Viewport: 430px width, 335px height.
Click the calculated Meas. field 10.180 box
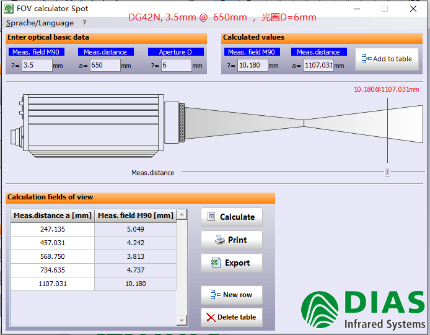point(252,65)
